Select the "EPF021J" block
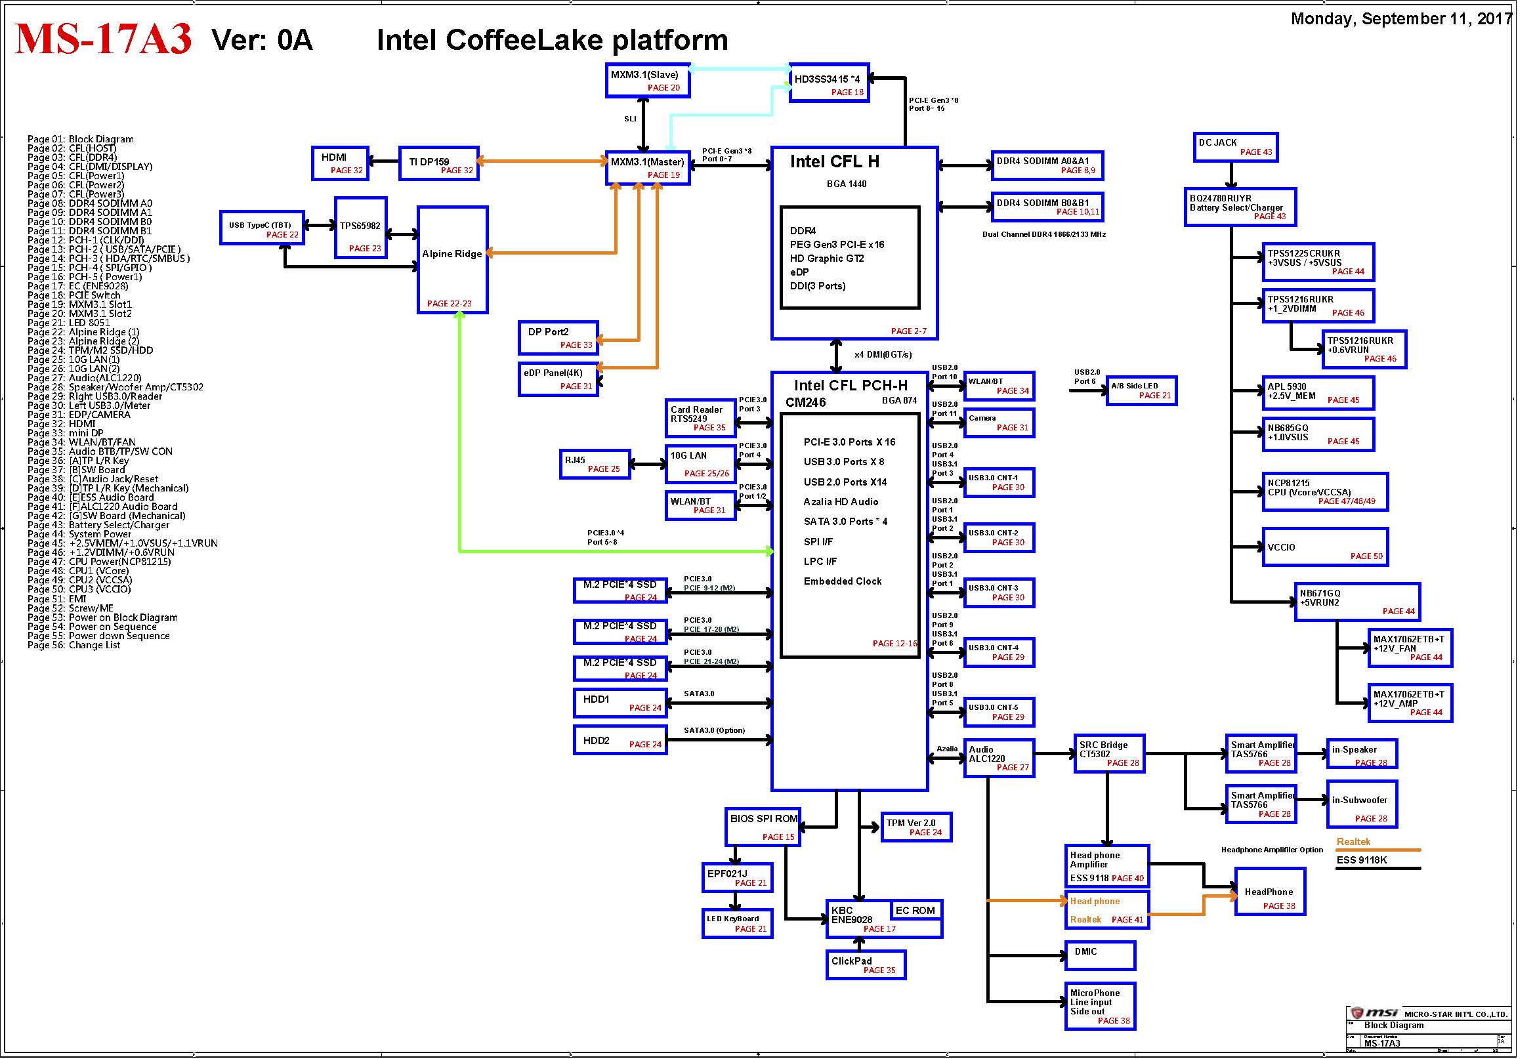 coord(737,877)
